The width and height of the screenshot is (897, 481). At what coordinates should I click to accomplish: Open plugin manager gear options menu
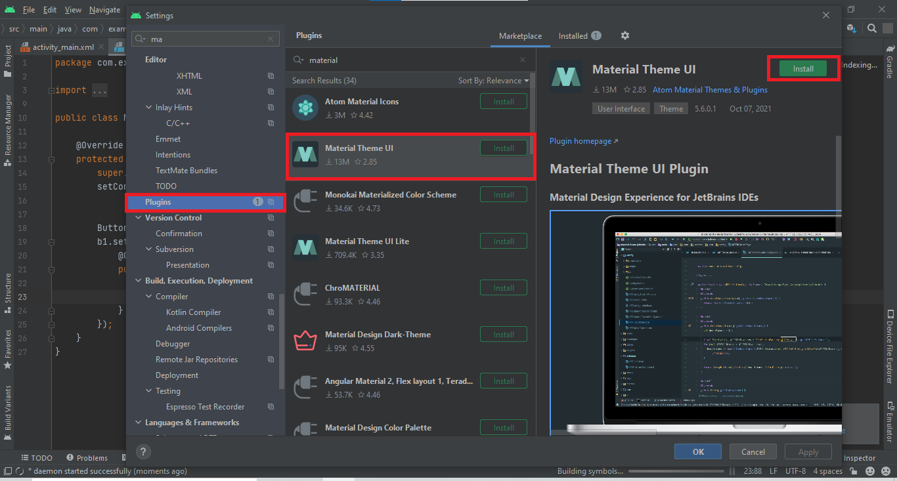[x=624, y=35]
